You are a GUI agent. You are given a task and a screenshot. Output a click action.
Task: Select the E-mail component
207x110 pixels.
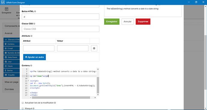click(12, 48)
